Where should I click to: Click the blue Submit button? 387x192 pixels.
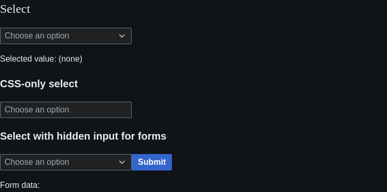152,162
